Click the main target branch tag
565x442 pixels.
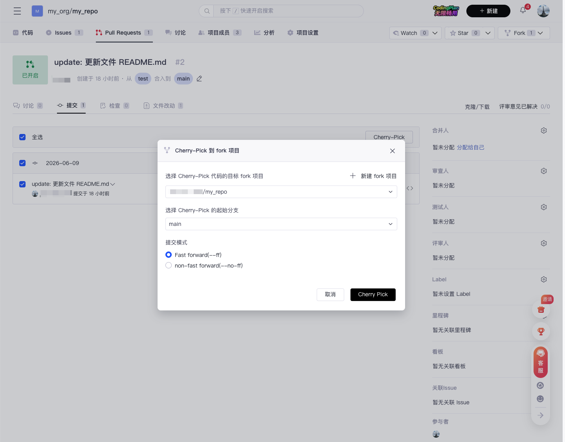[x=183, y=79]
